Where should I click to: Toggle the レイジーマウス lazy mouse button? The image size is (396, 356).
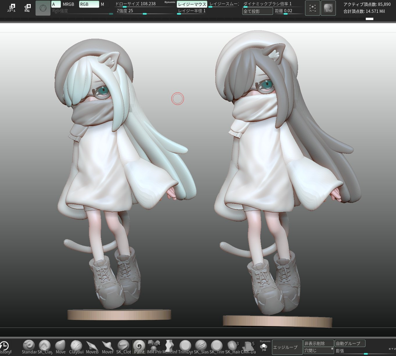[x=192, y=4]
